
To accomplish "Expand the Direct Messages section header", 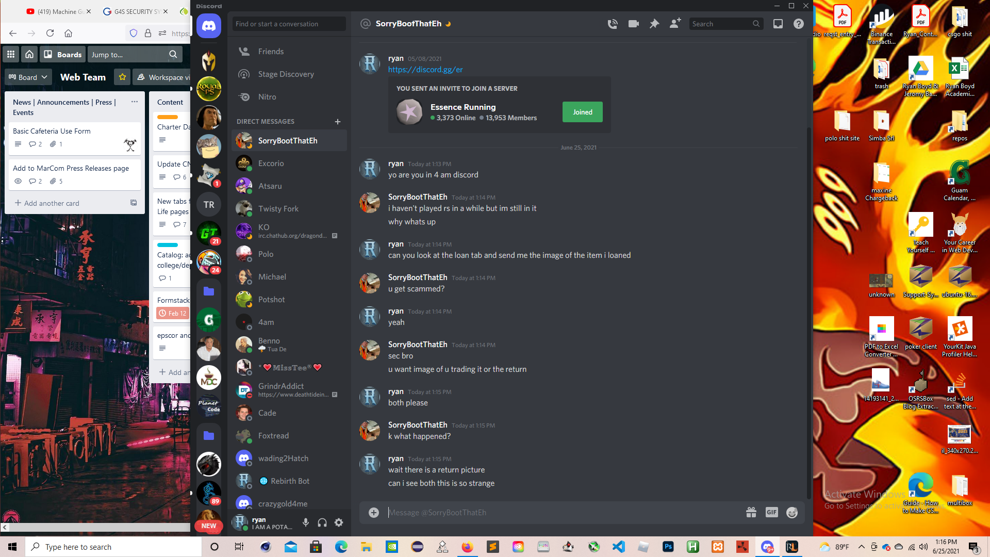I will [265, 122].
